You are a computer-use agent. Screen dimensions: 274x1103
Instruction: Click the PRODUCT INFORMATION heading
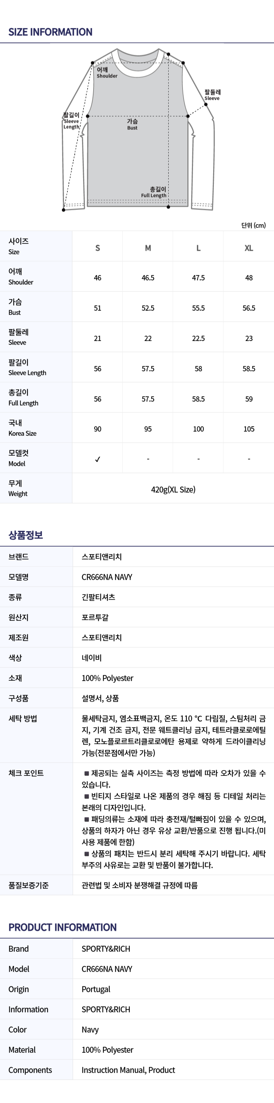62,927
